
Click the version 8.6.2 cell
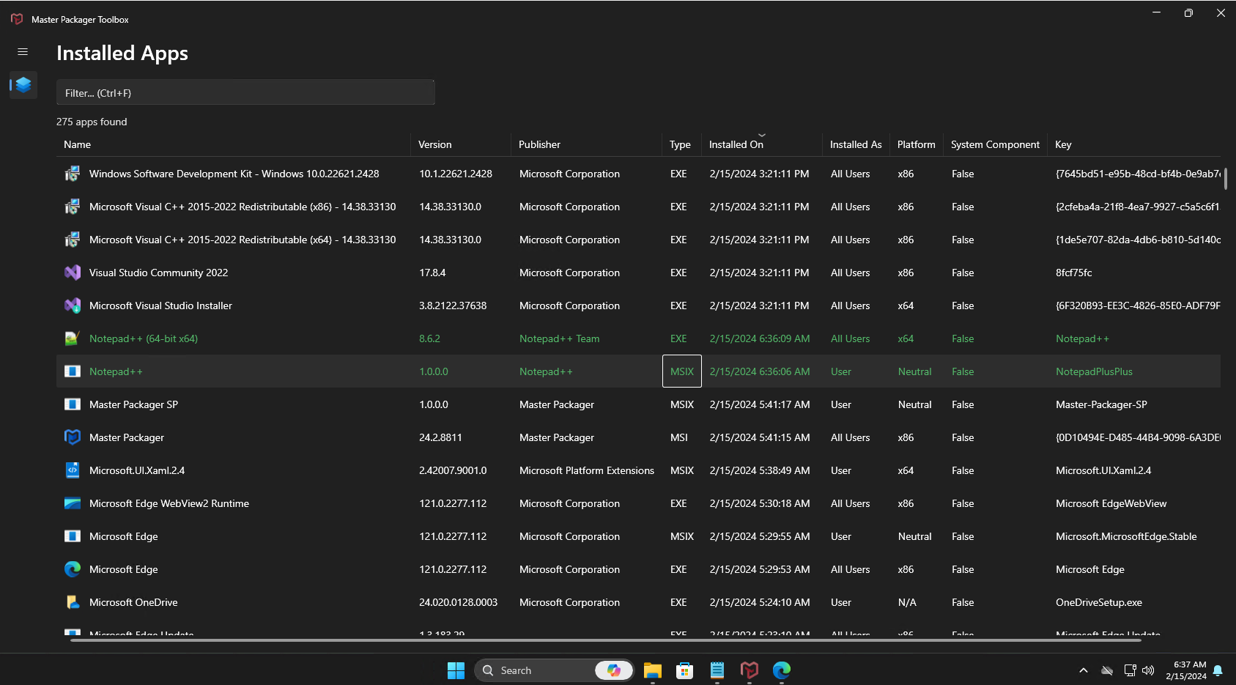pos(429,338)
